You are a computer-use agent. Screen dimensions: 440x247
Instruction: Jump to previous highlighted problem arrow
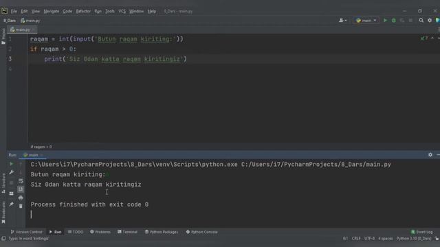[432, 38]
